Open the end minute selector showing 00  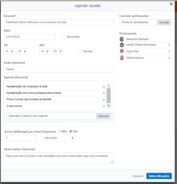click(57, 51)
